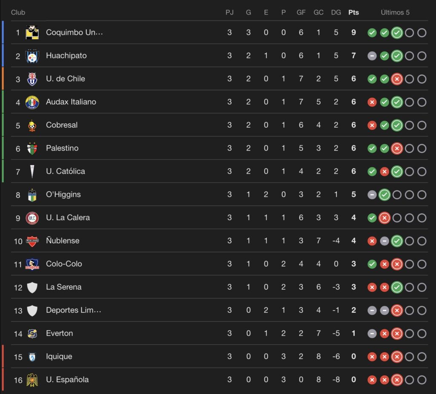
Task: Click the Coquimbo Unido club crest
Action: [32, 32]
